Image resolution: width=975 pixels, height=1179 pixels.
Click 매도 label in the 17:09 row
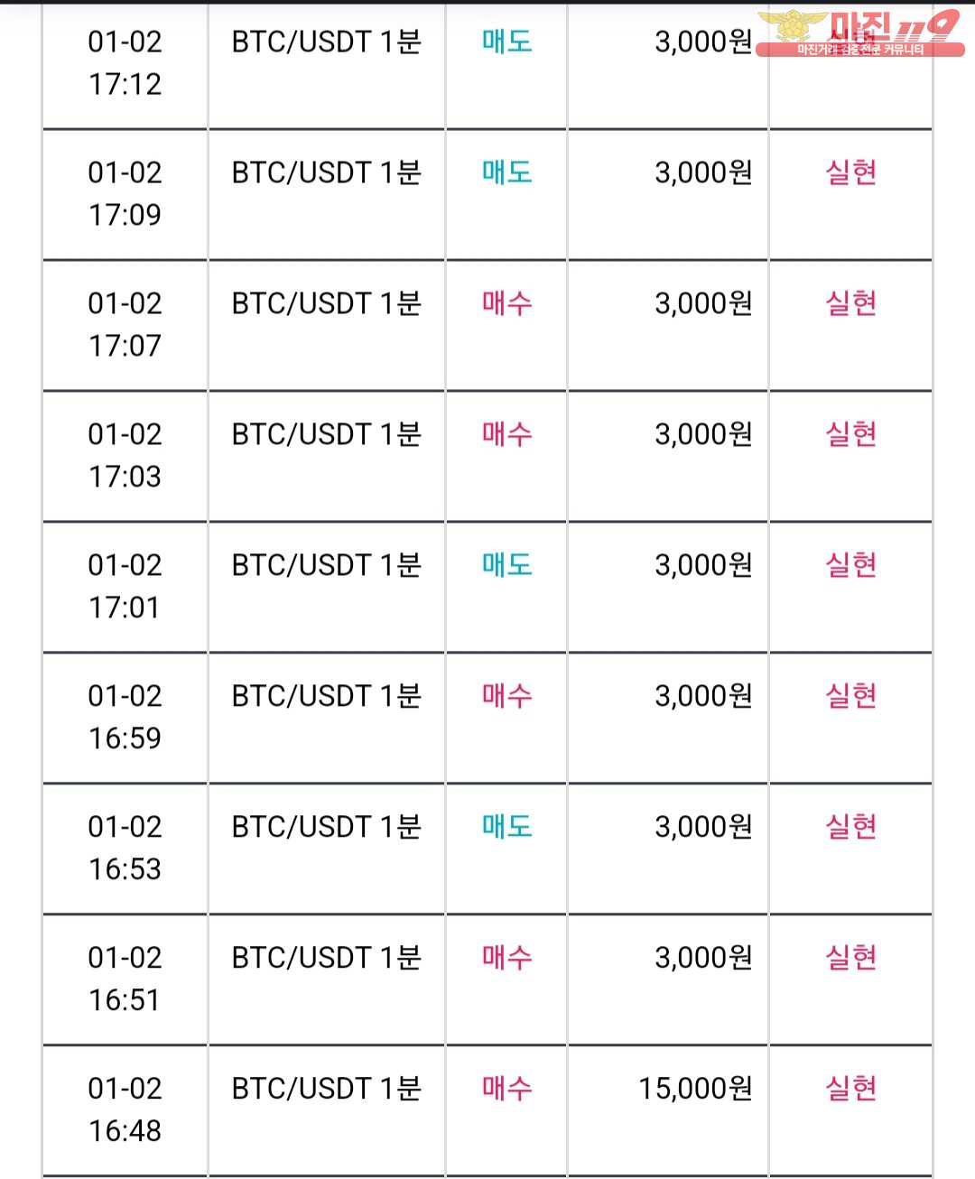click(507, 172)
